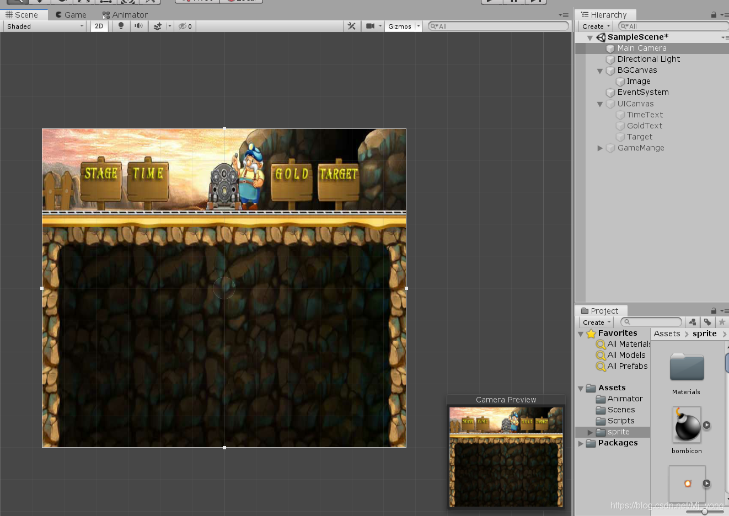This screenshot has width=729, height=516.
Task: Switch to the Scene tab
Action: click(x=22, y=15)
